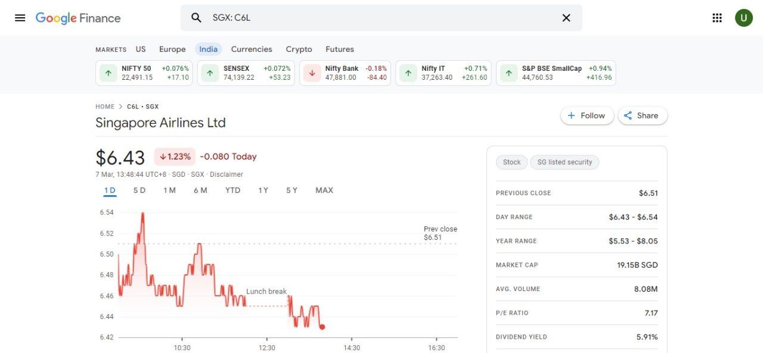This screenshot has width=763, height=353.
Task: Click the Singapore Airlines Ltd heading
Action: [x=160, y=123]
